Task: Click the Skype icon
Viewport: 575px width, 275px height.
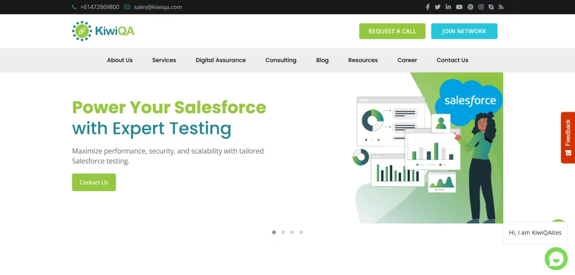Action: click(491, 7)
